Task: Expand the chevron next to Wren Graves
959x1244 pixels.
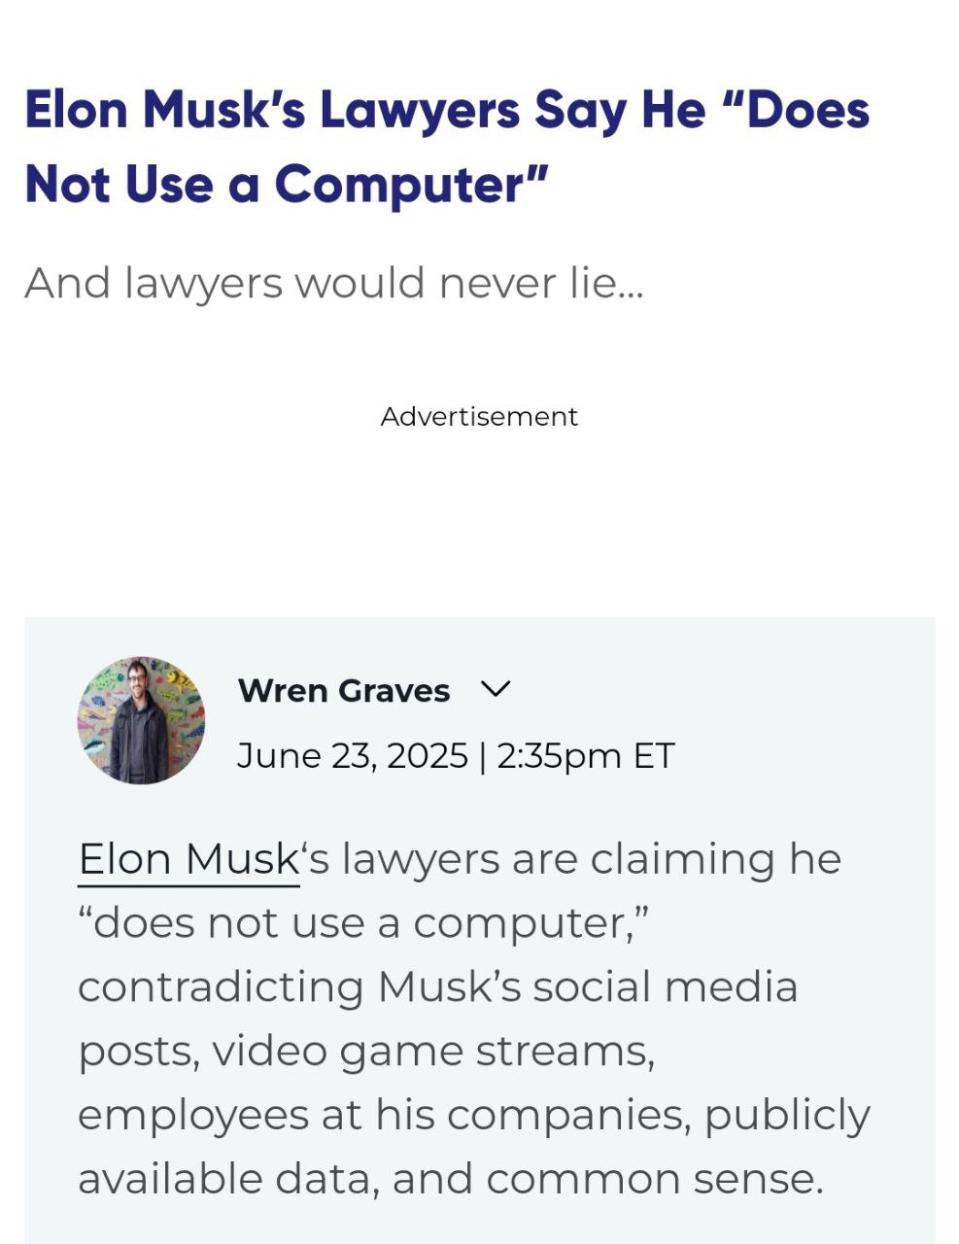Action: coord(496,689)
